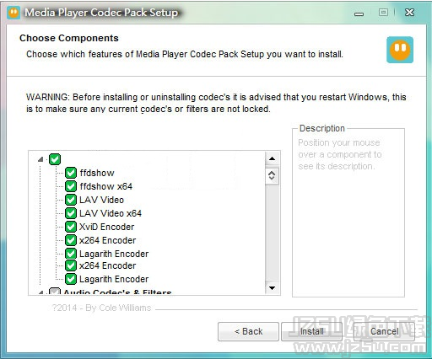Viewport: 432px width, 359px height.
Task: Select the LAV Video x64 row label
Action: click(x=111, y=213)
